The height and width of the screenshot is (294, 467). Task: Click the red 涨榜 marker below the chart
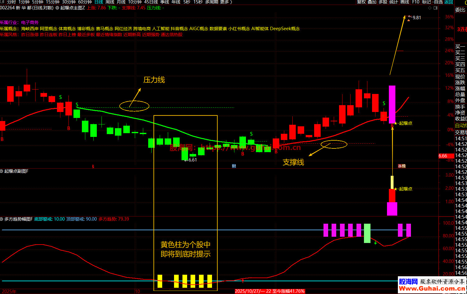click(402, 166)
